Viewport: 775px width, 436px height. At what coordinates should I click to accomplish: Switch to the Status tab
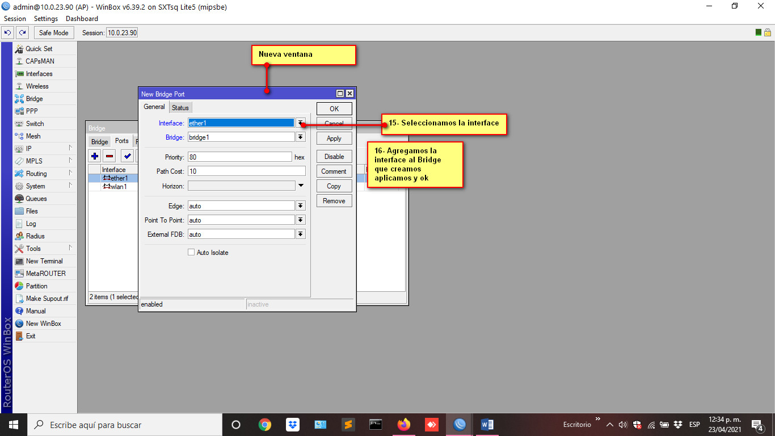[180, 108]
